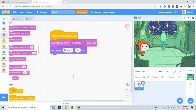This screenshot has height=110, width=196.
Task: Delete Pico sprite with trash icon
Action: pyautogui.click(x=143, y=83)
